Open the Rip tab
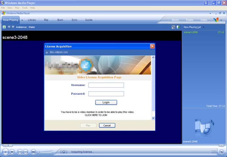 tap(46, 20)
